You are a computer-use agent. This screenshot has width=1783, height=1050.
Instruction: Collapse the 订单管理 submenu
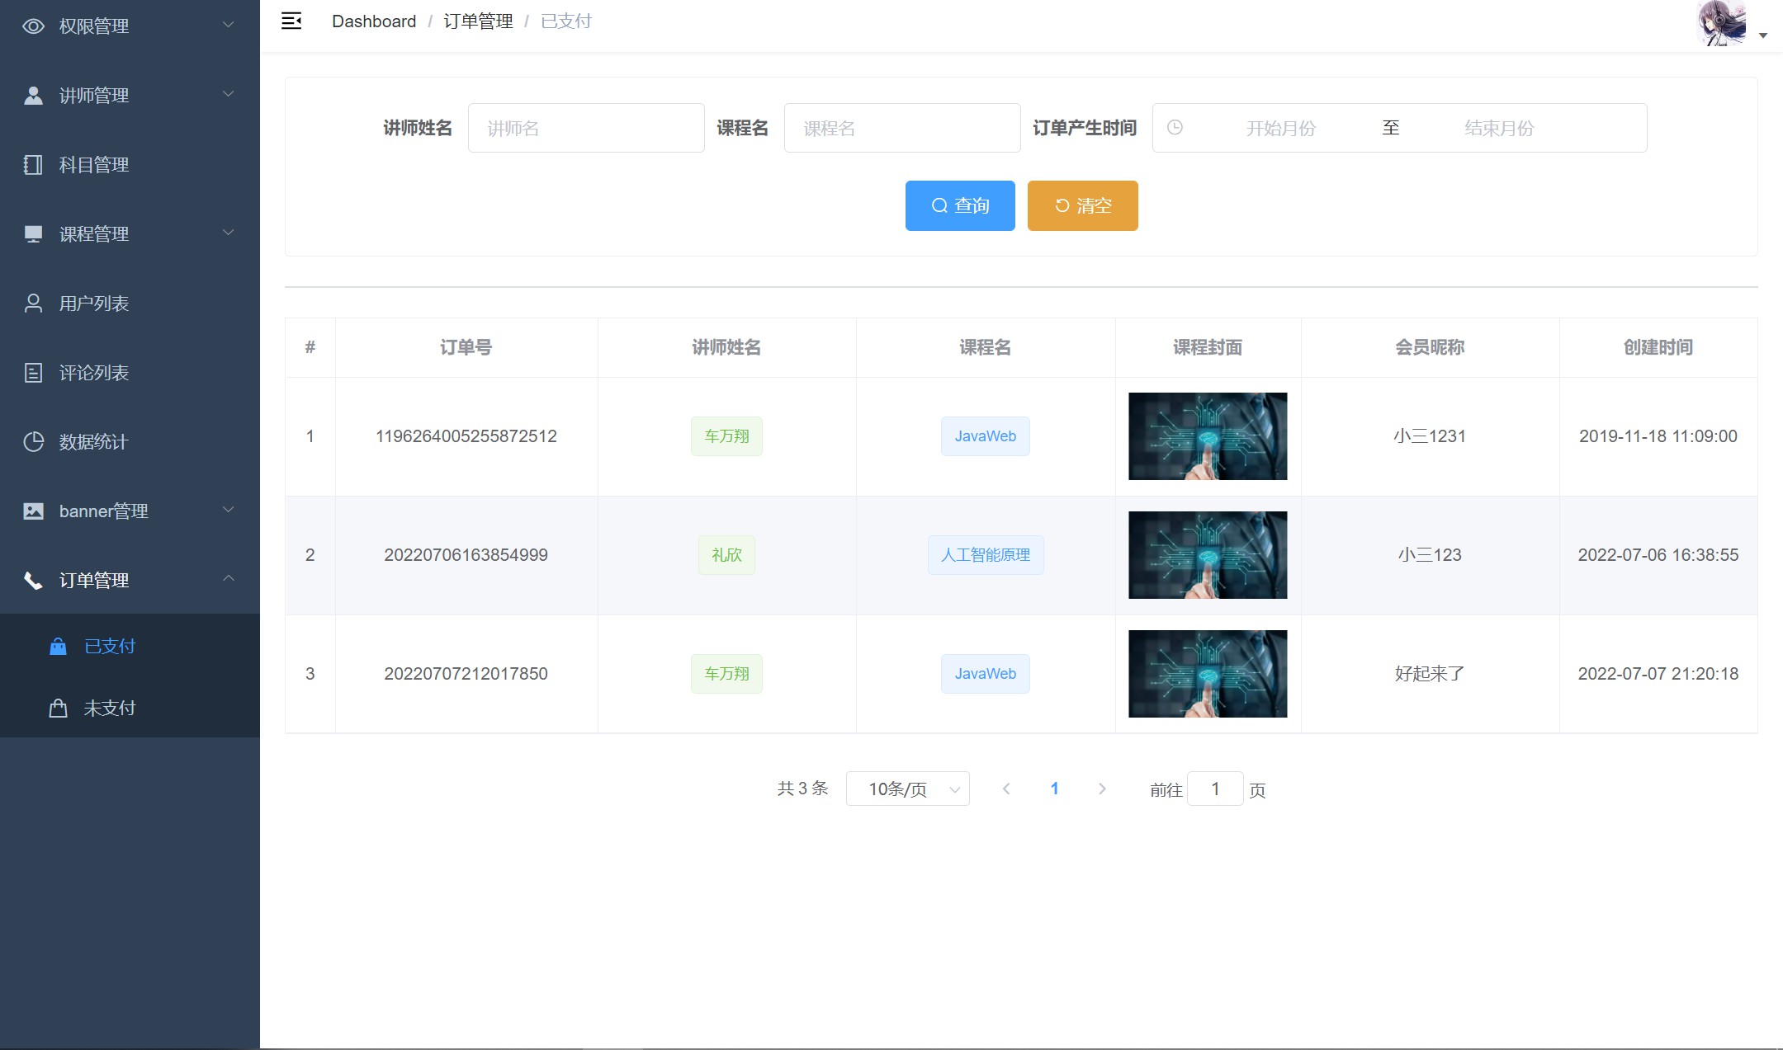(x=130, y=581)
